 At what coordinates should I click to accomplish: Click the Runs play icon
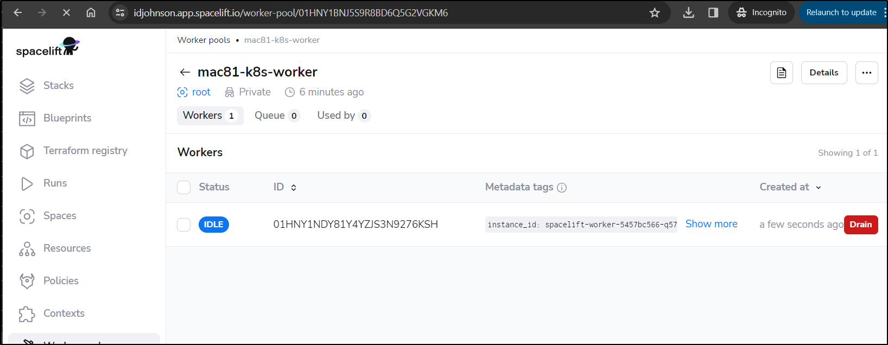27,184
